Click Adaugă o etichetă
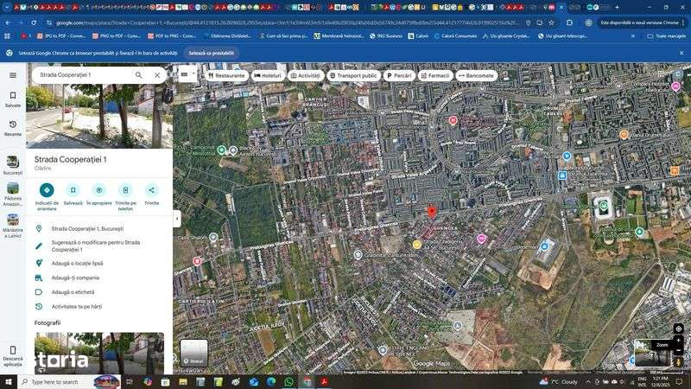Viewport: 691px width, 389px height. [73, 292]
